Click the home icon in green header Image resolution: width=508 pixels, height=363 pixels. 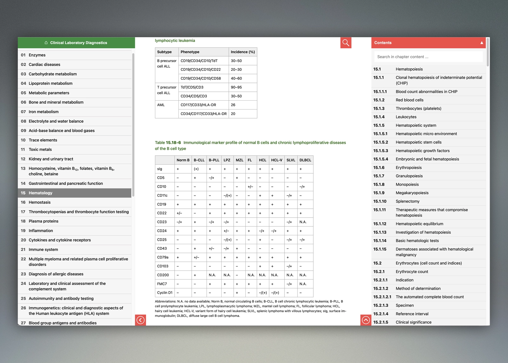[46, 43]
